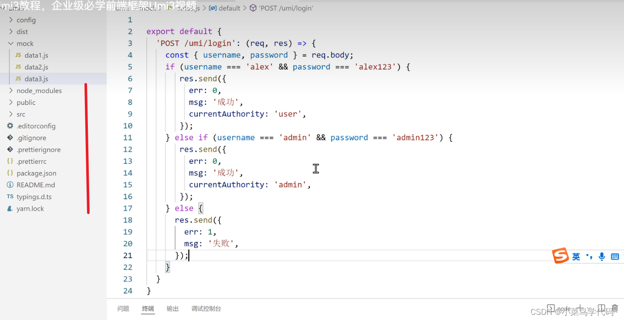Click the info icon of README.md
Screen dimensions: 624x320
coord(10,185)
